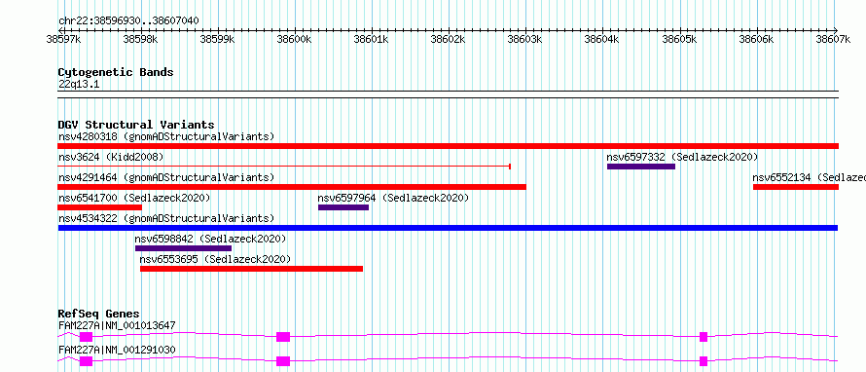Click the nsv6598842 purple variant bar
Viewport: 866px width, 372px height.
tap(183, 248)
